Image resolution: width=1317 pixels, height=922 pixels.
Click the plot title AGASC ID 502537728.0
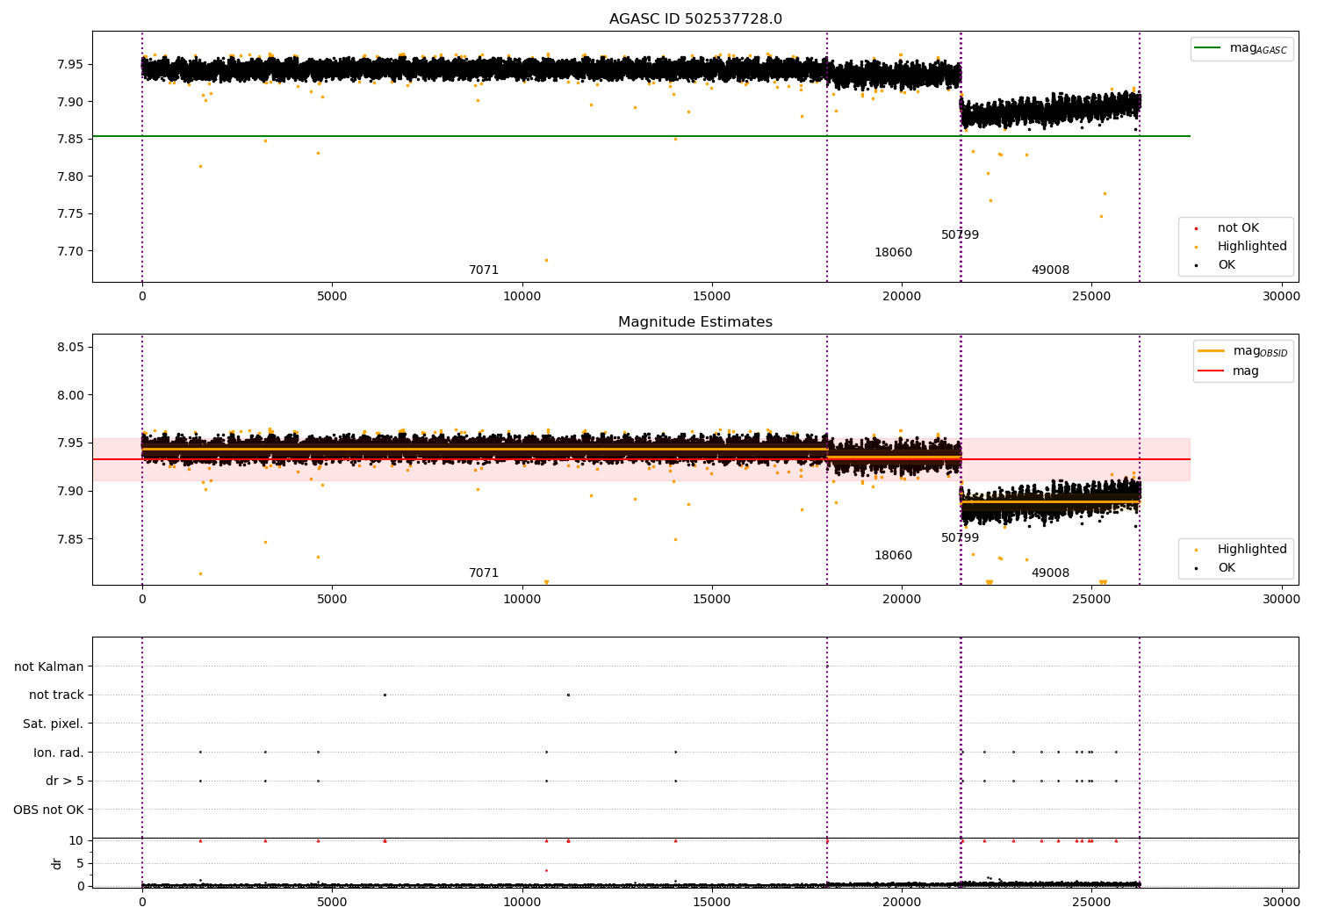(x=695, y=19)
